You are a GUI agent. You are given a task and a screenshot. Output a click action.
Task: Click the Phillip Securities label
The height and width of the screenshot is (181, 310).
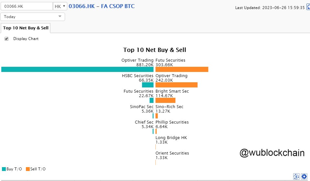[x=172, y=122]
